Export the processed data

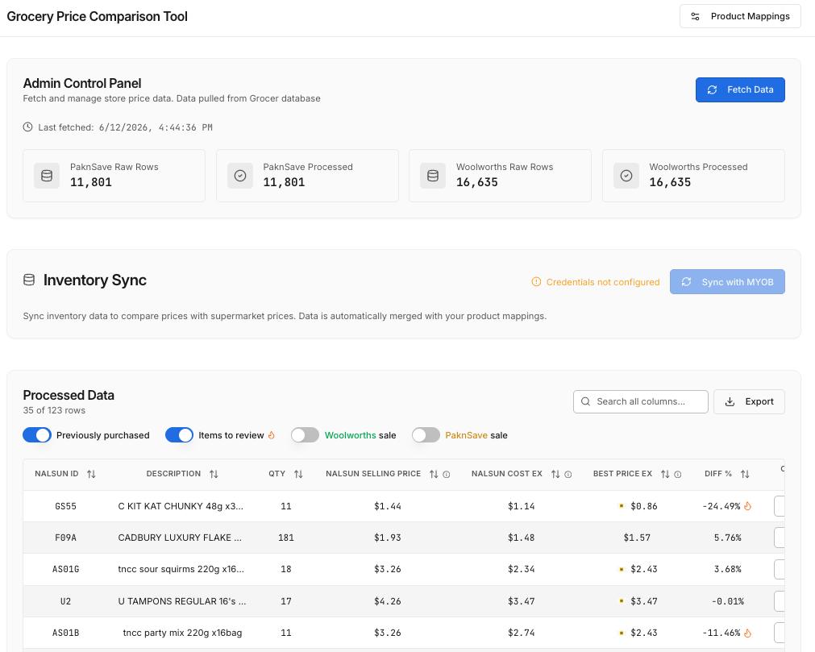[749, 401]
